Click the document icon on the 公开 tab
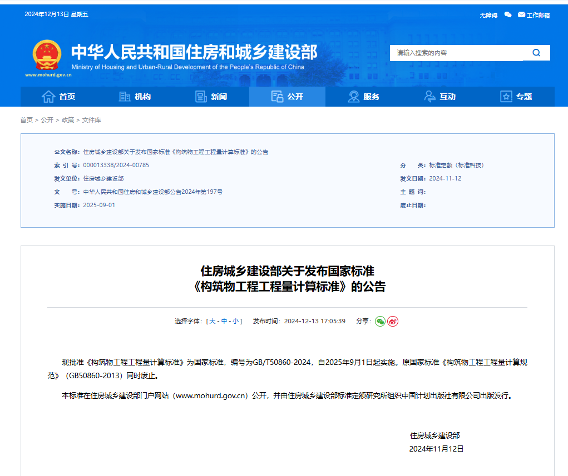This screenshot has width=568, height=476. click(x=276, y=96)
